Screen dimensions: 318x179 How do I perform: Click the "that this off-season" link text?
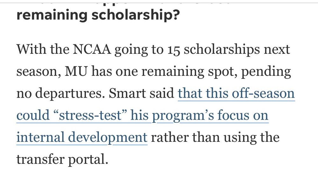[236, 94]
